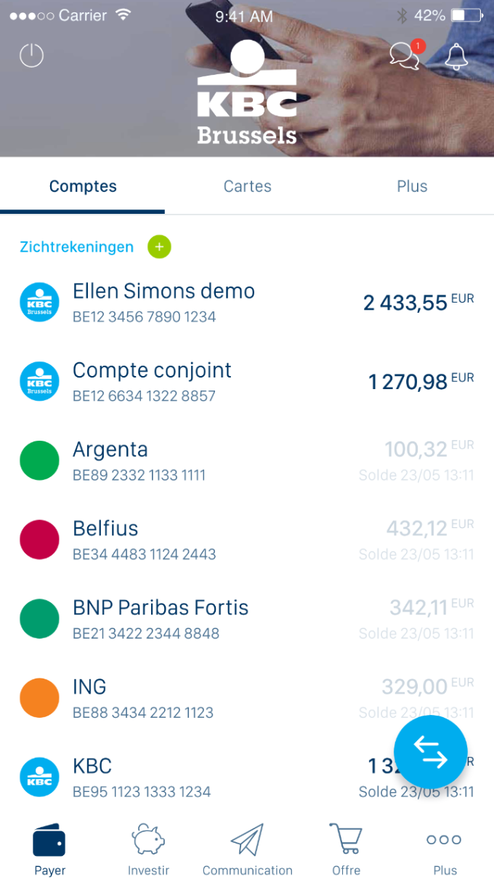This screenshot has width=494, height=880.
Task: Switch to the Cartes tab
Action: tap(247, 186)
